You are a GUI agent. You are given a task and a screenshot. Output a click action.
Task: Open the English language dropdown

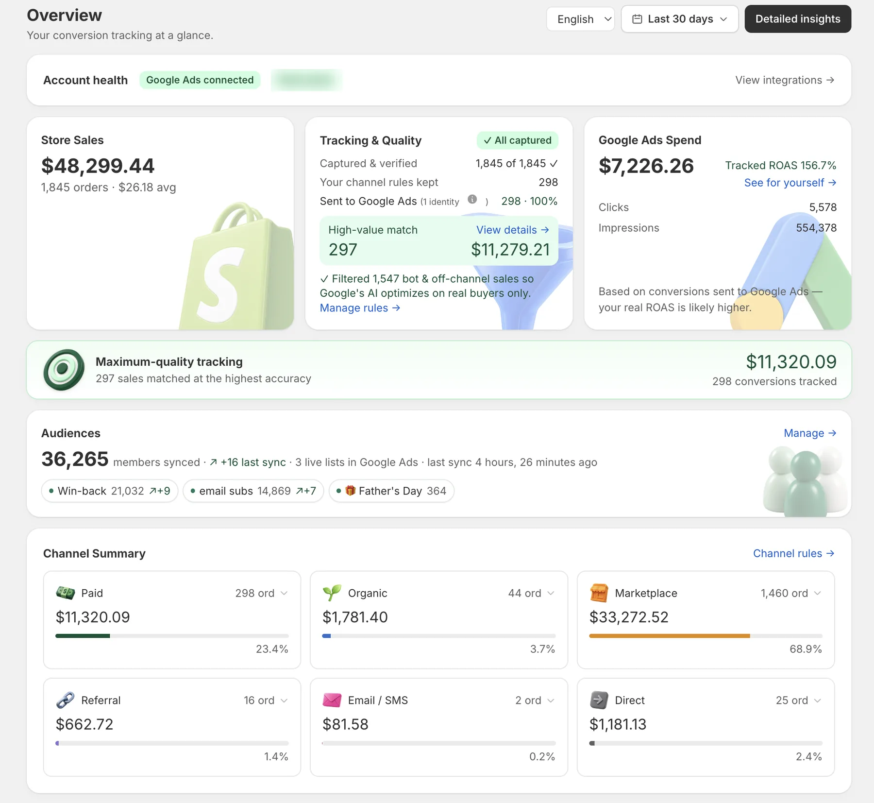580,19
